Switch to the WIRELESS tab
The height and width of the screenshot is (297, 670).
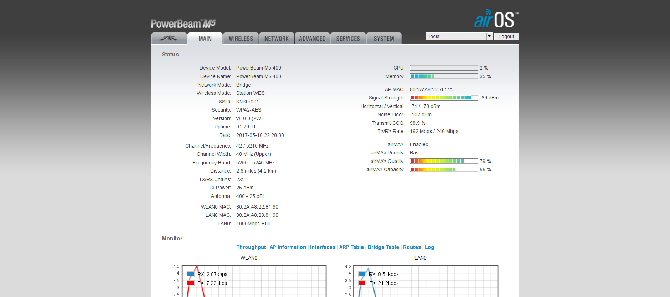[x=241, y=39]
